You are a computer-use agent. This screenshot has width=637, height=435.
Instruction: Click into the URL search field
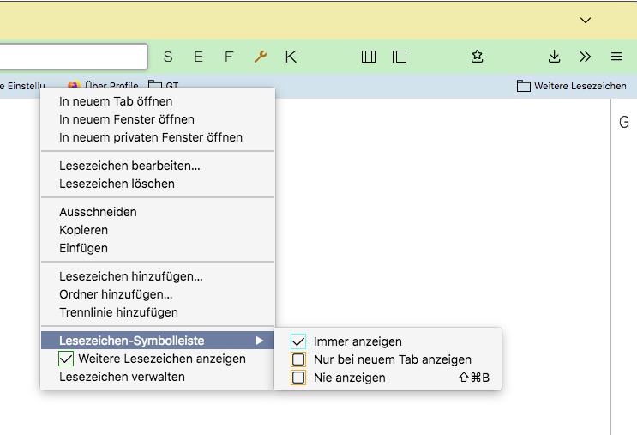coord(73,57)
